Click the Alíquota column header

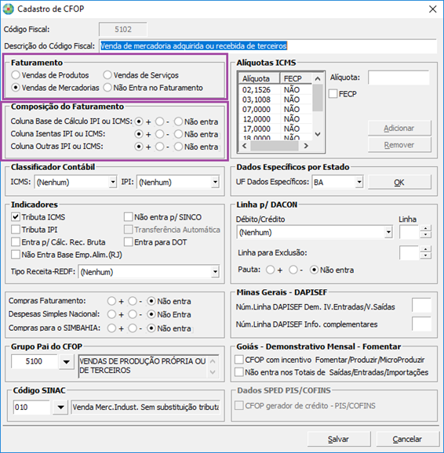tap(259, 78)
